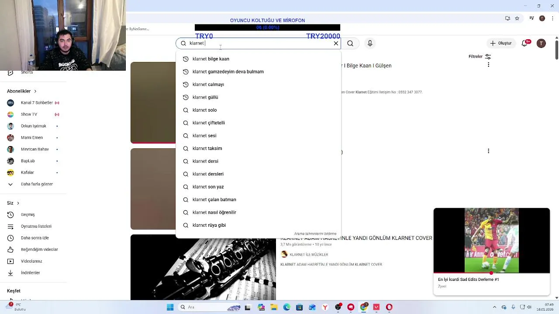Open Opera browser from the taskbar
The height and width of the screenshot is (314, 559).
point(389,307)
